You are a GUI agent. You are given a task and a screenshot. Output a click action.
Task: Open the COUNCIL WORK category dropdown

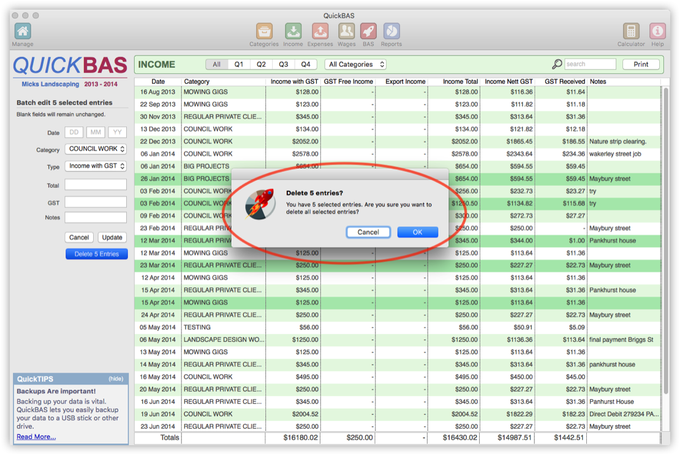[96, 149]
